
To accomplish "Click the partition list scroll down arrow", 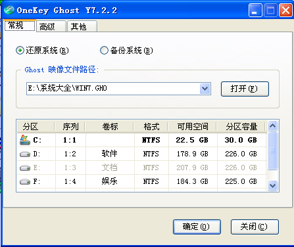I will [272, 186].
